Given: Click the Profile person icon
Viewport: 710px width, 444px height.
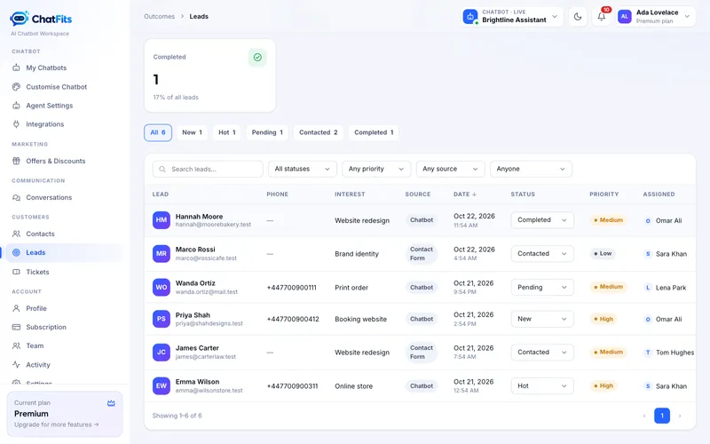Looking at the screenshot, I should click(16, 308).
